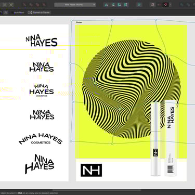
Task: Toggle Move by Whole Pixels icon
Action: pyautogui.click(x=159, y=5)
